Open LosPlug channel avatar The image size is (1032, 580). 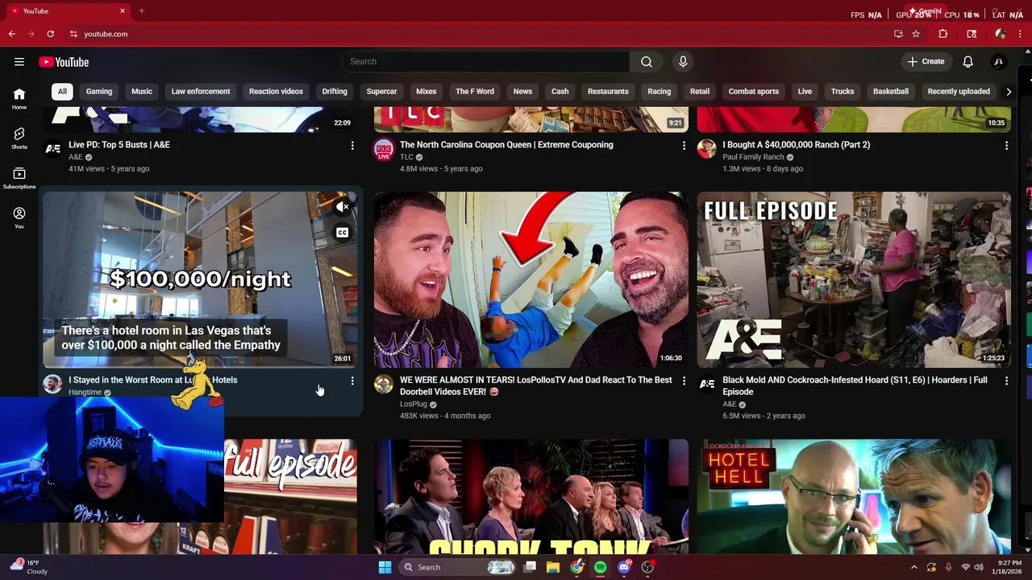point(384,384)
